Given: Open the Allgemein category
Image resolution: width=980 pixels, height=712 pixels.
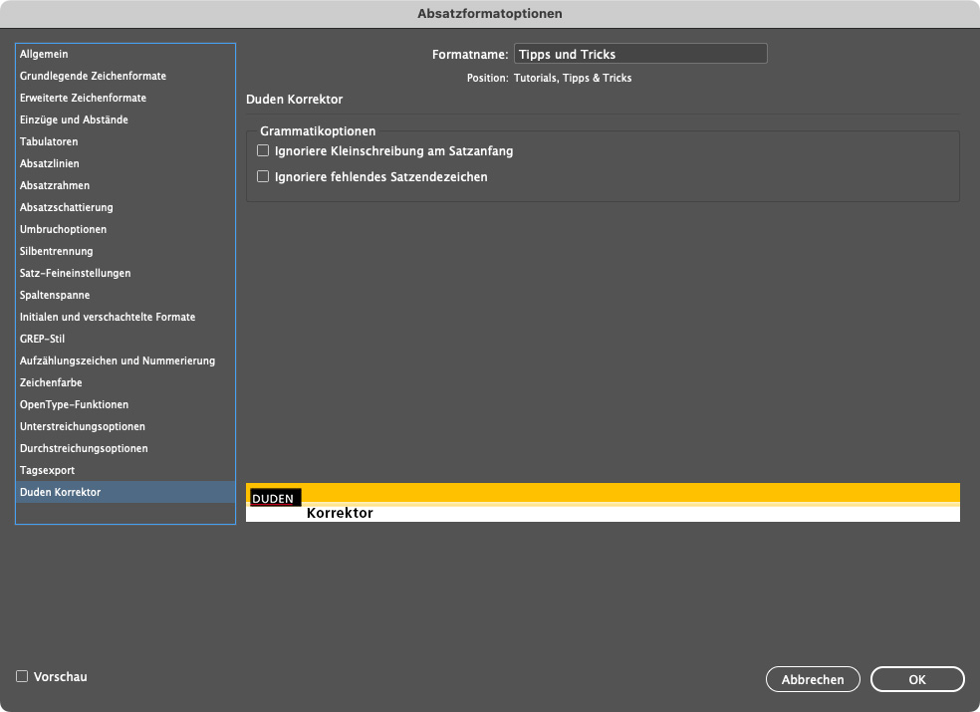Looking at the screenshot, I should pos(125,55).
